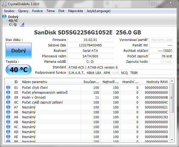
Task: Click status orb for Počet cyklů zapnutí zařízení
Action: [8, 102]
